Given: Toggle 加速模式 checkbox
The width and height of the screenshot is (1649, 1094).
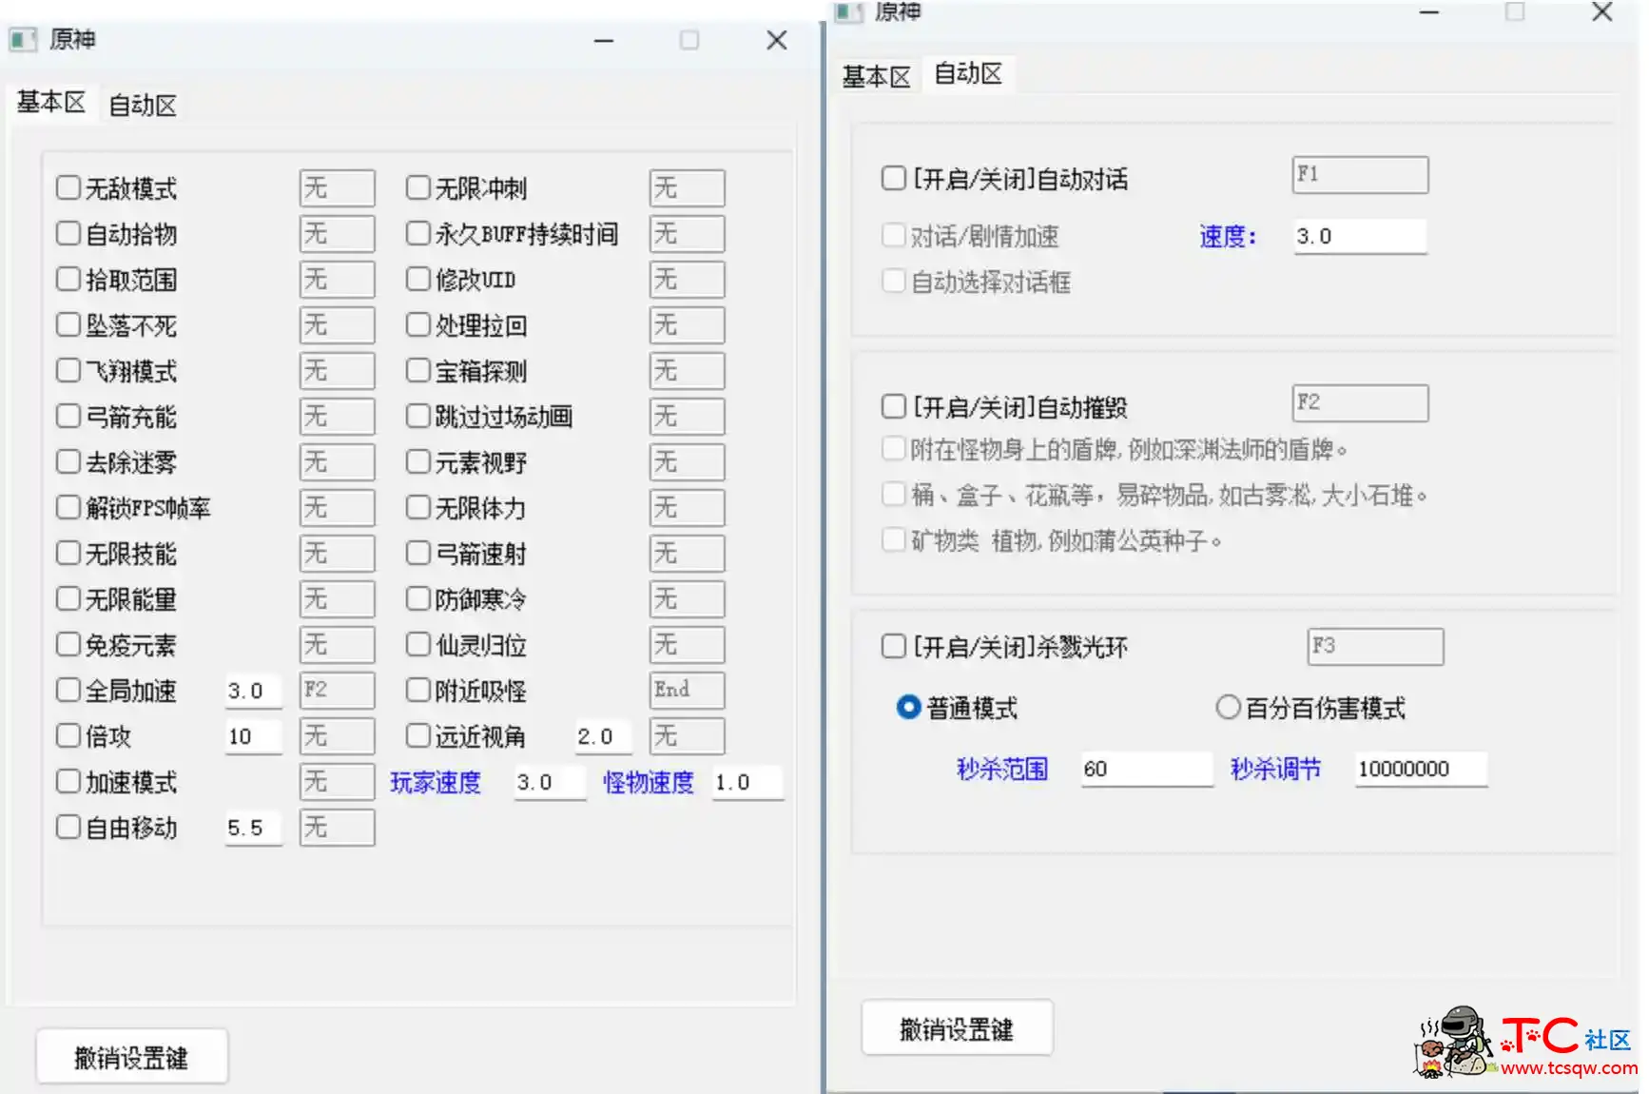Looking at the screenshot, I should [68, 781].
